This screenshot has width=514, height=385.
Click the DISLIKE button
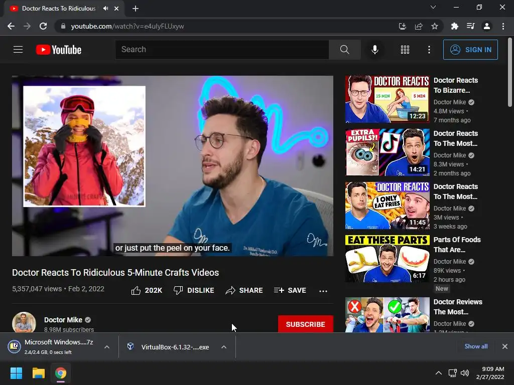point(194,290)
